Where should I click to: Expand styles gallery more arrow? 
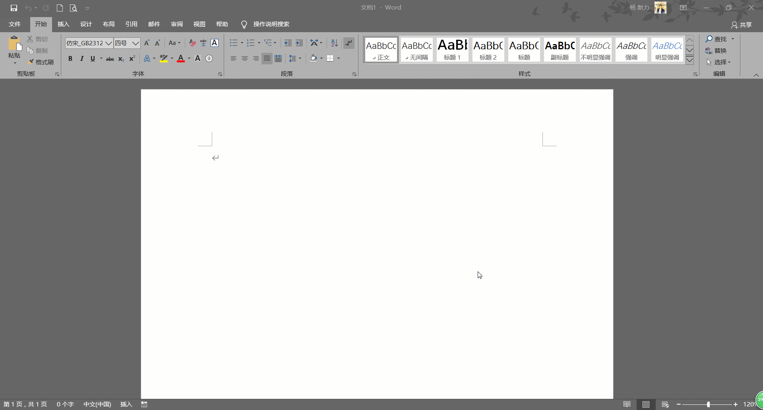[x=690, y=60]
